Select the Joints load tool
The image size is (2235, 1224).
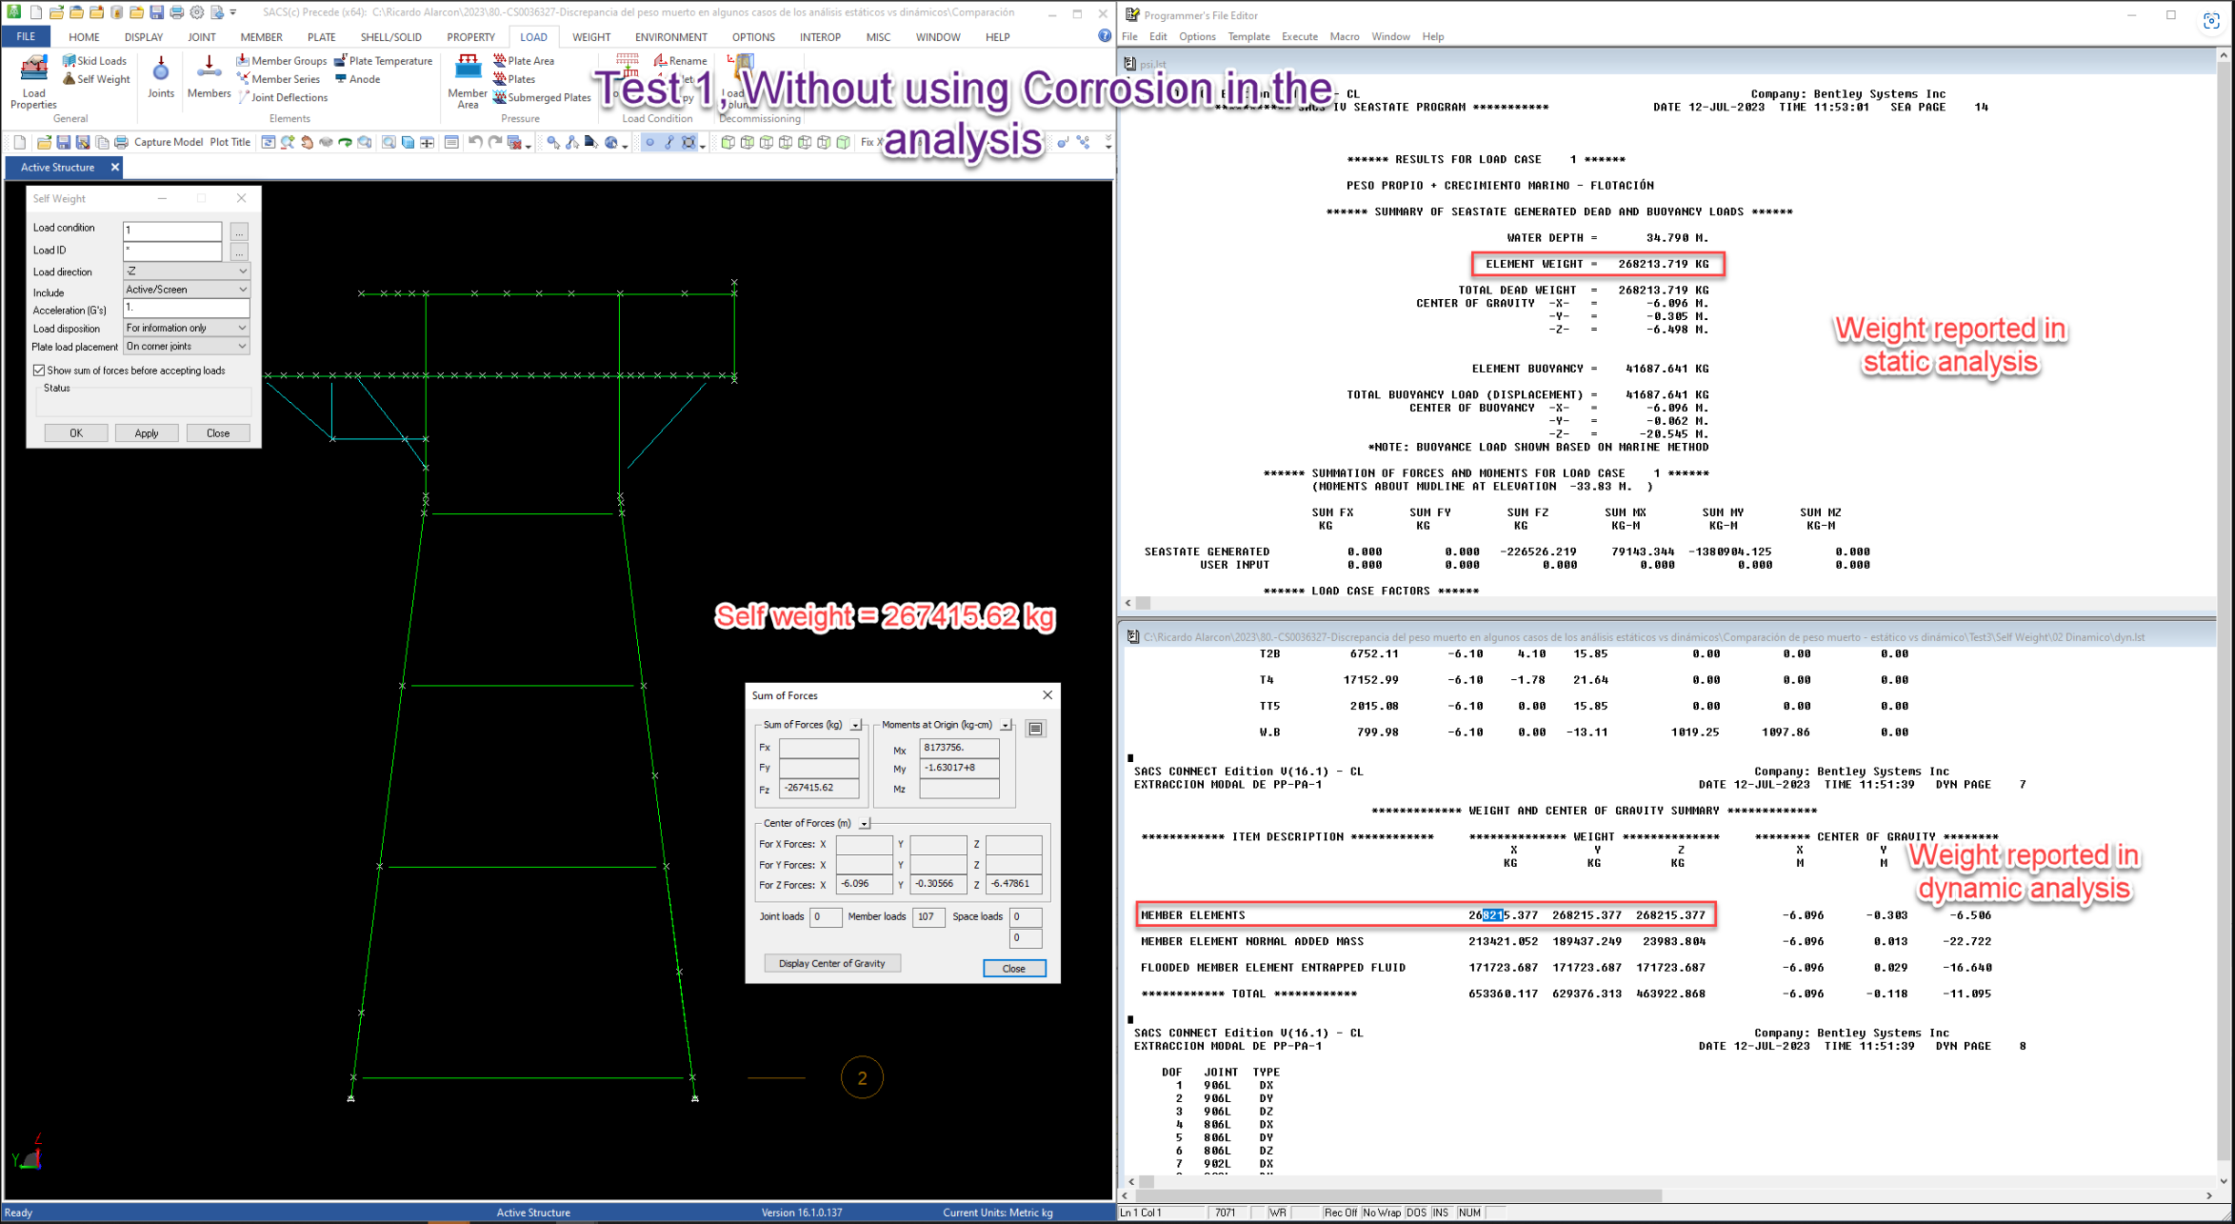click(x=160, y=79)
